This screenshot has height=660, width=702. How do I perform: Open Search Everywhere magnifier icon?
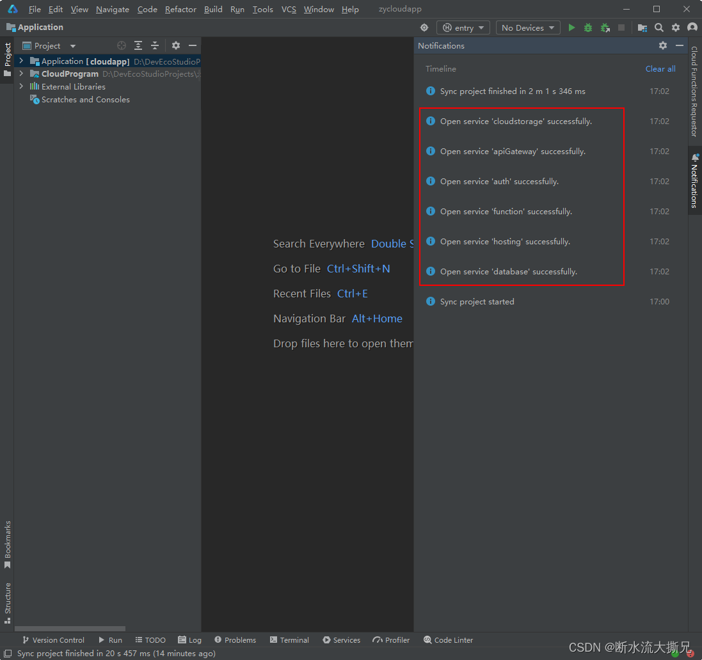tap(659, 27)
